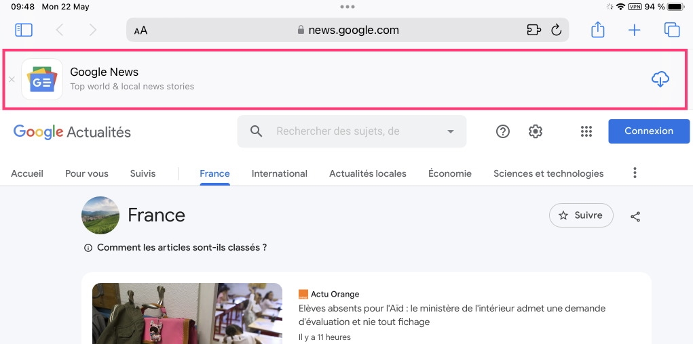The image size is (693, 344).
Task: Open the Share sheet
Action: coord(597,30)
